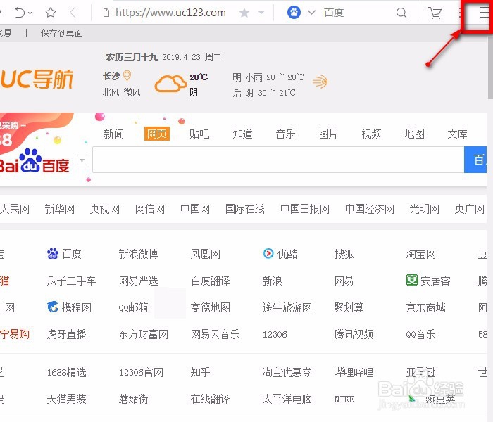Open the 网信网 link
The height and width of the screenshot is (422, 493).
click(150, 209)
